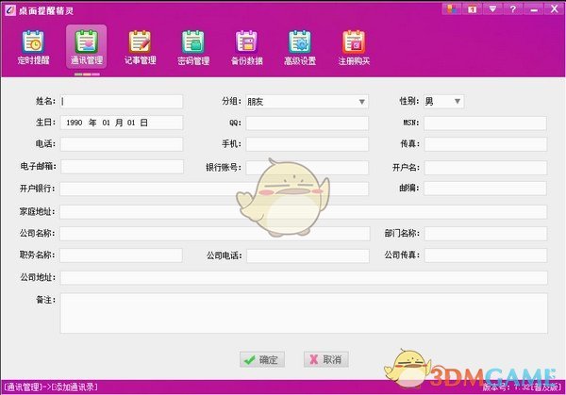Click inside the 备注 notes text area
The width and height of the screenshot is (566, 395).
(x=303, y=312)
